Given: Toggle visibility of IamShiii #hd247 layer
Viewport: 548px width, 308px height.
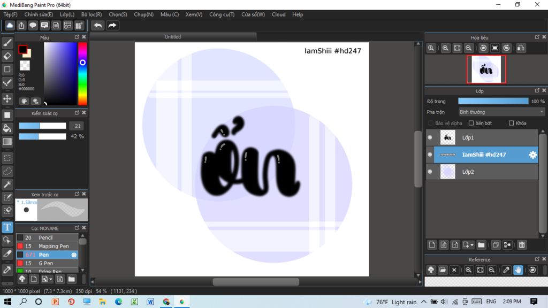Looking at the screenshot, I should click(430, 155).
